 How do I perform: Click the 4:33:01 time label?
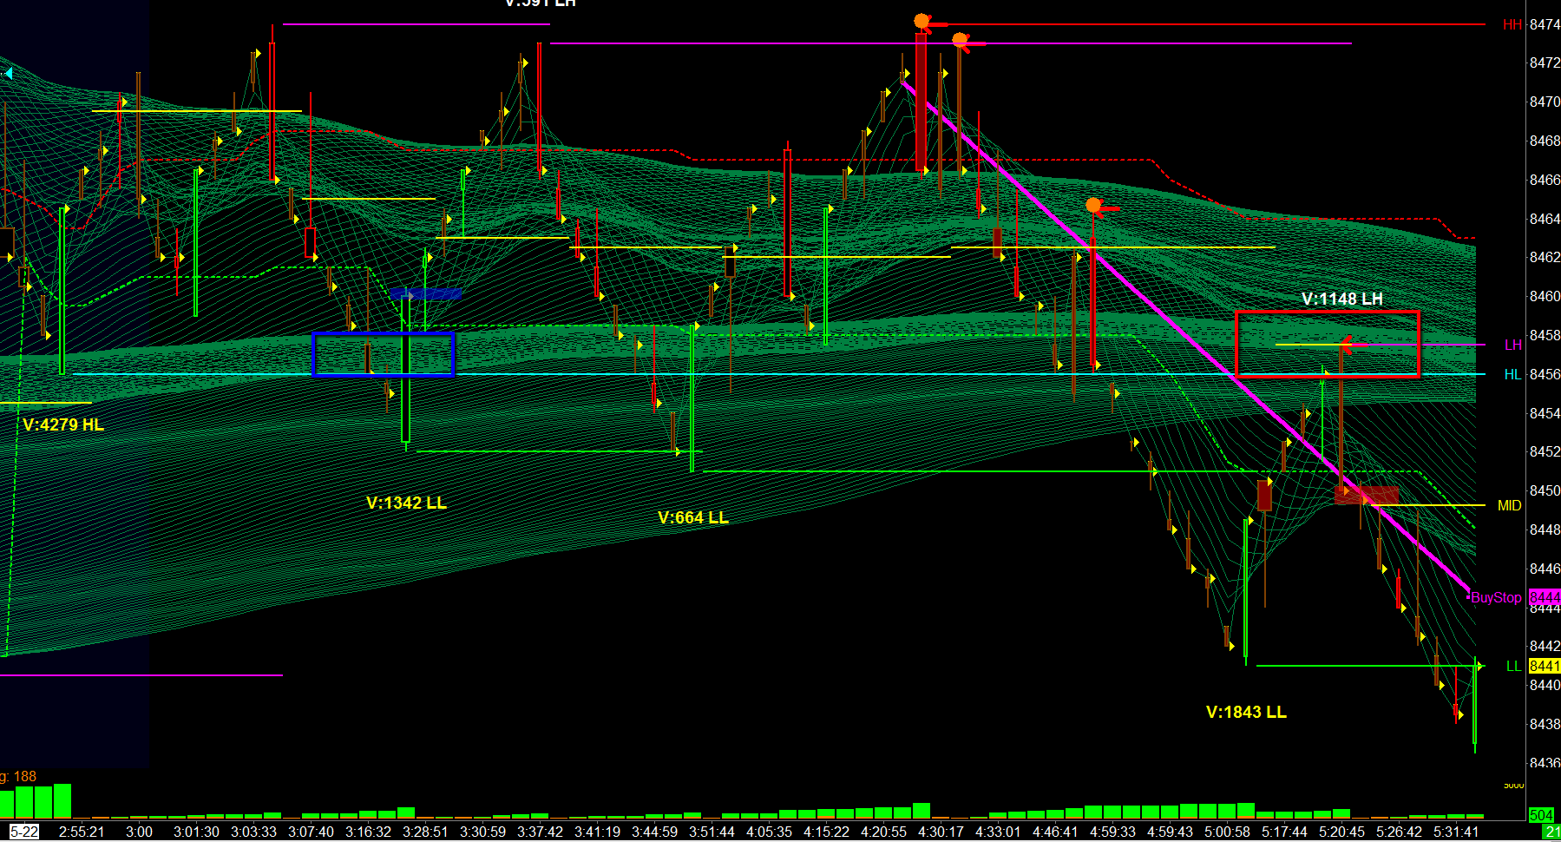998,832
